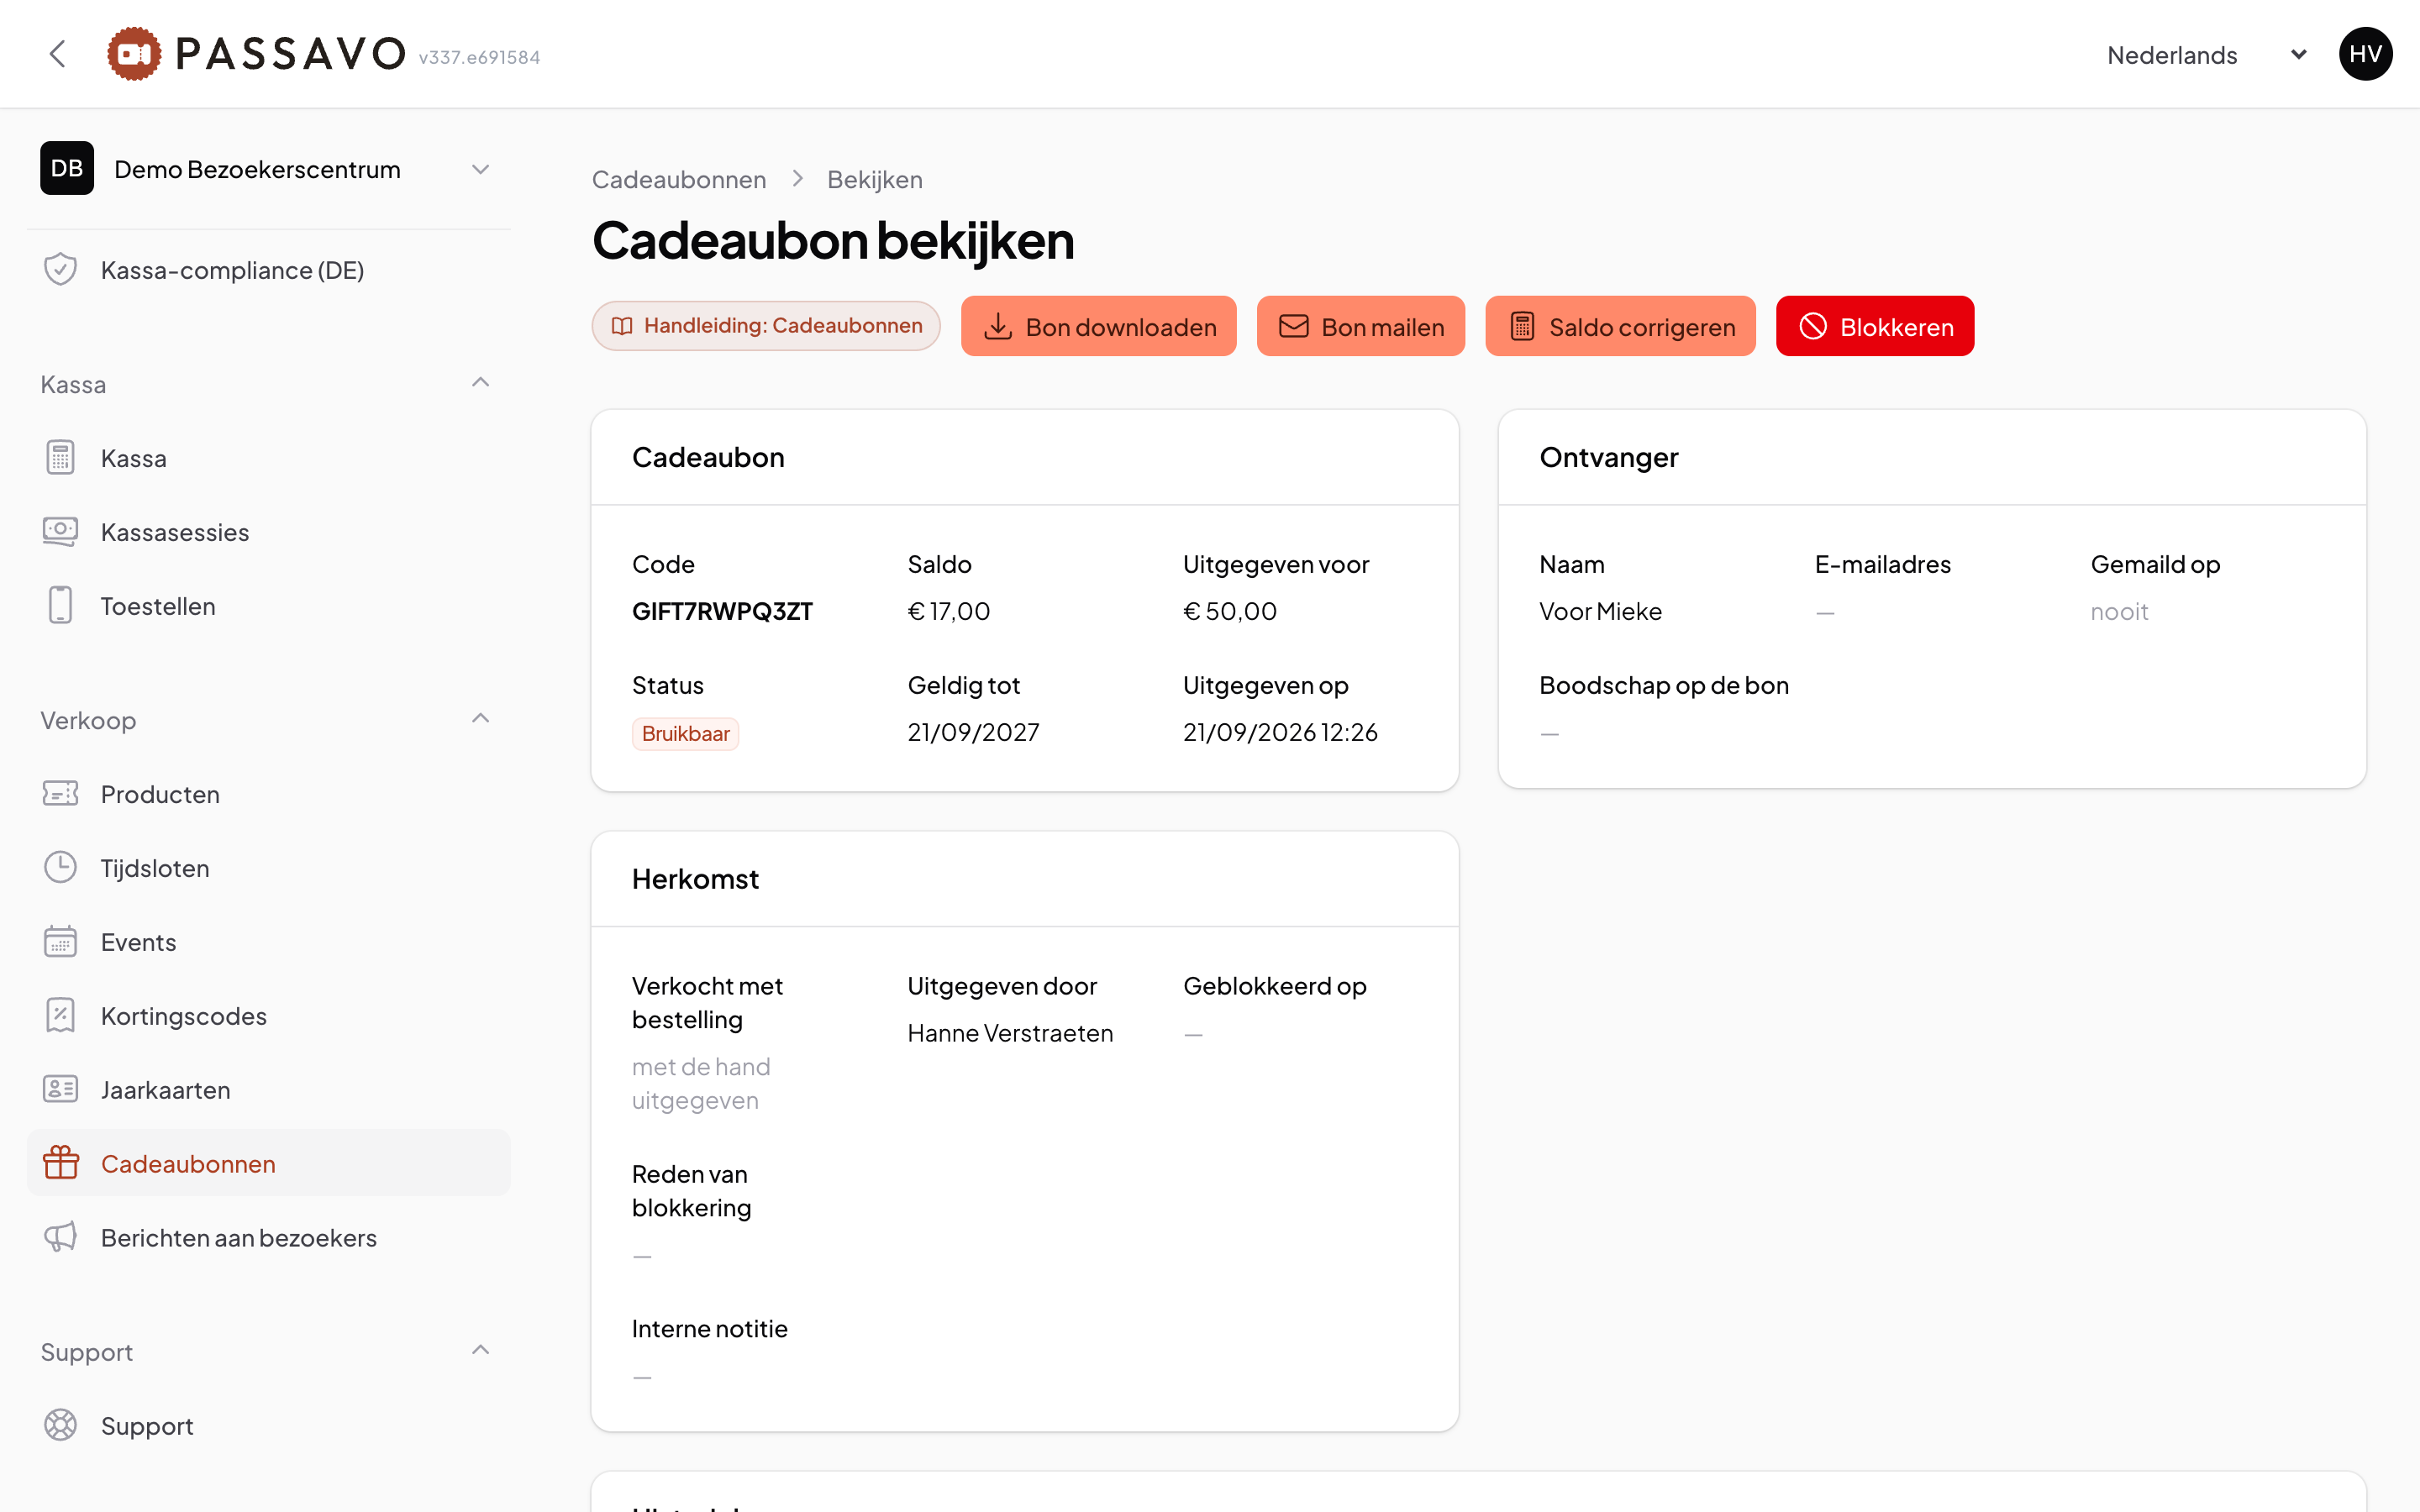The image size is (2420, 1512).
Task: Click the book icon in Handleiding
Action: (622, 326)
